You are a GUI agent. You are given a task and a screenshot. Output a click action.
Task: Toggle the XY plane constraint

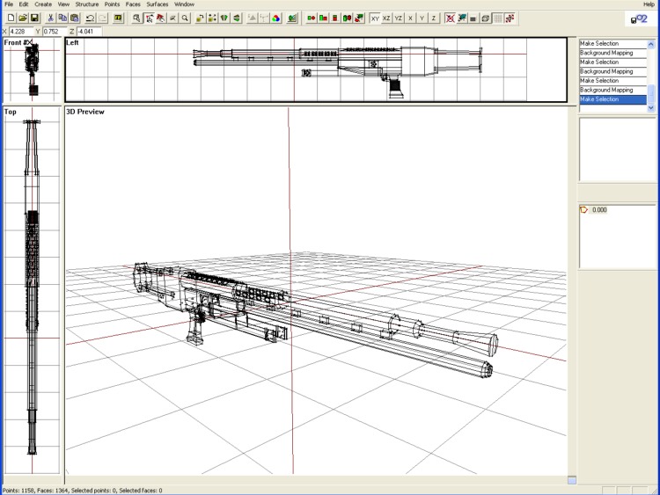pos(376,18)
